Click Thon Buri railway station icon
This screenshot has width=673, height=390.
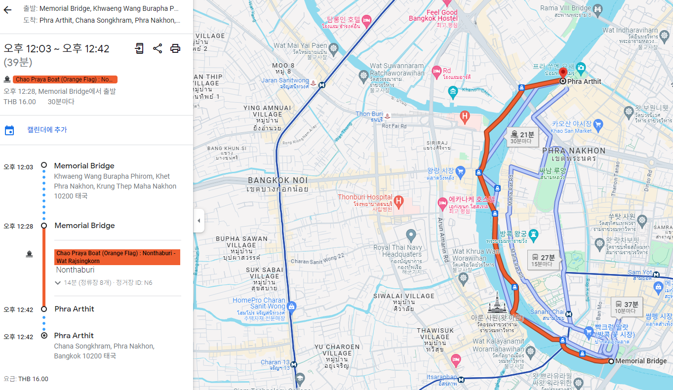[x=388, y=116]
